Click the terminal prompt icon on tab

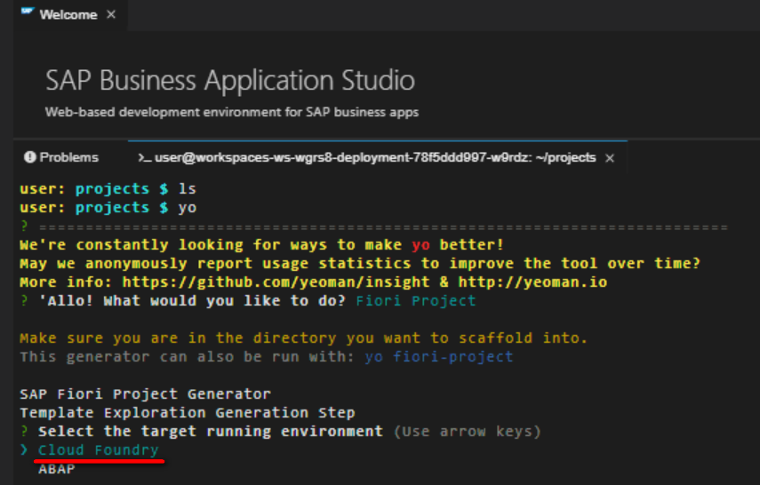coord(144,157)
